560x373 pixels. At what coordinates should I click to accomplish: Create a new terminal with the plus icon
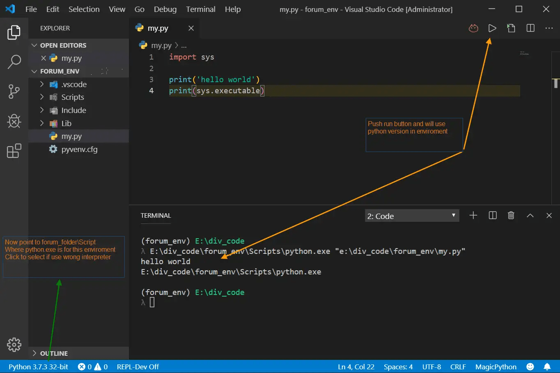point(473,215)
